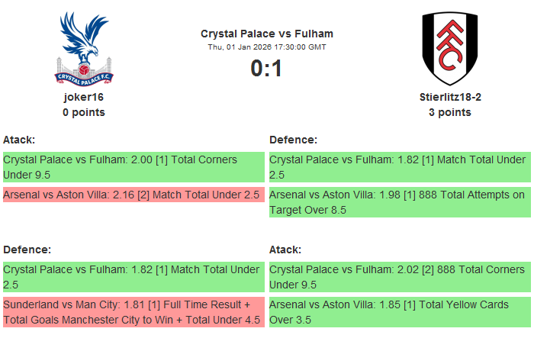This screenshot has width=534, height=351.
Task: Select joker16 defence Match Total Under 2.5 bet
Action: click(133, 276)
